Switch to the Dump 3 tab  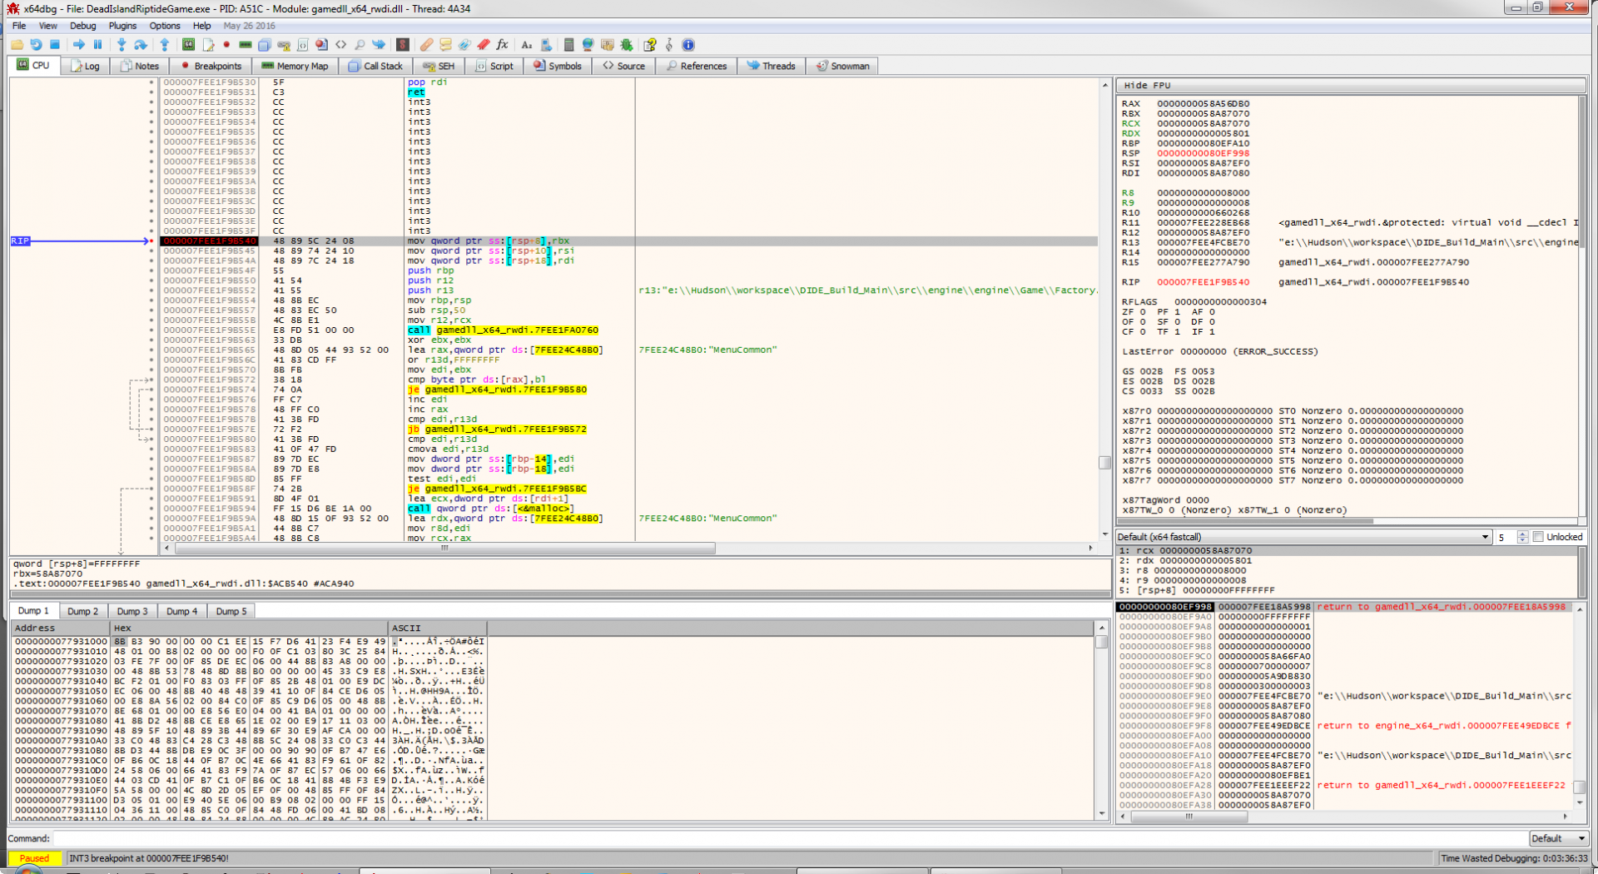pyautogui.click(x=133, y=611)
